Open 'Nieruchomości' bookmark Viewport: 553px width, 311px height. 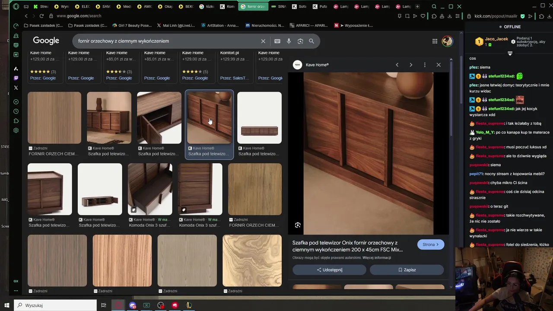[265, 25]
